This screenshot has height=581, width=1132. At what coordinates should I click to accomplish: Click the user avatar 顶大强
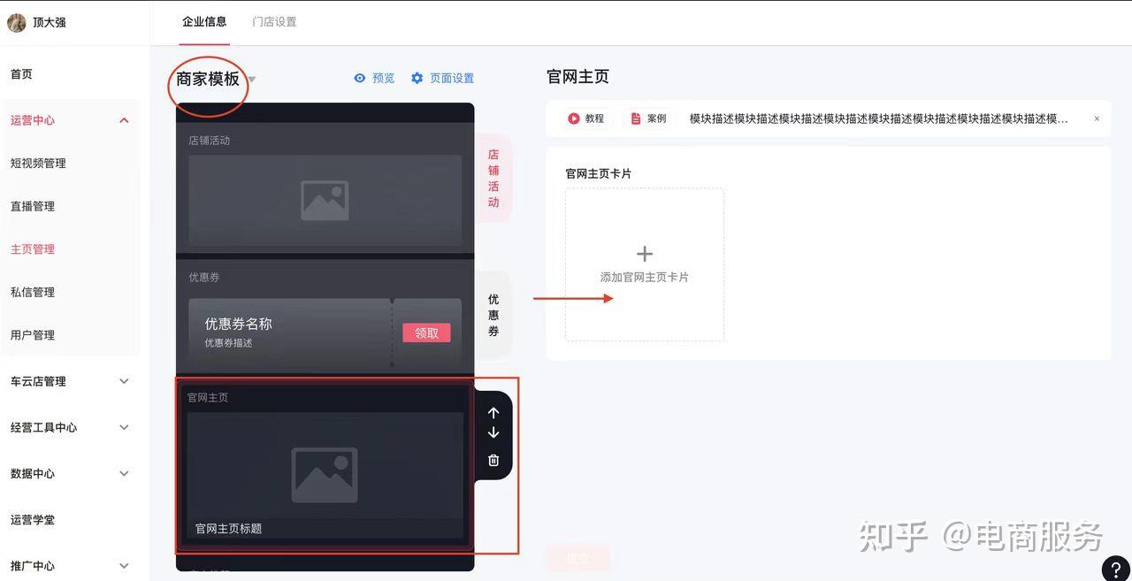(x=17, y=22)
